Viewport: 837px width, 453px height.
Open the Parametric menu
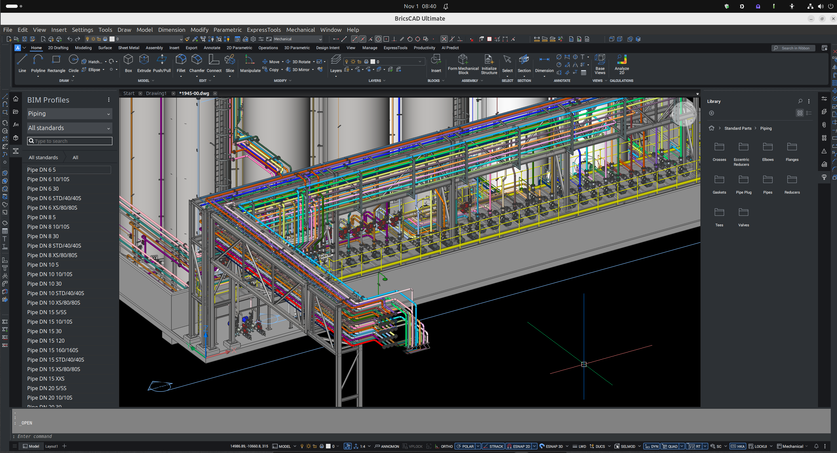point(227,29)
